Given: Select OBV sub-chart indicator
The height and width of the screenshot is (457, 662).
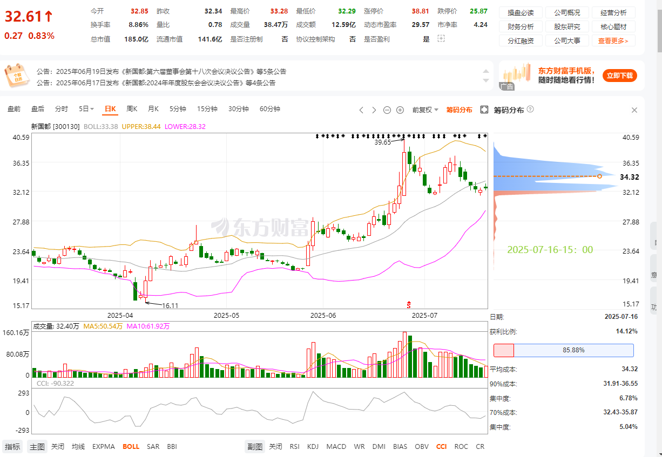Looking at the screenshot, I should [422, 447].
